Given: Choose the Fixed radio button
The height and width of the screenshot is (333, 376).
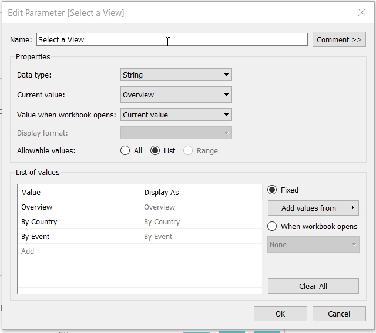Looking at the screenshot, I should [273, 190].
